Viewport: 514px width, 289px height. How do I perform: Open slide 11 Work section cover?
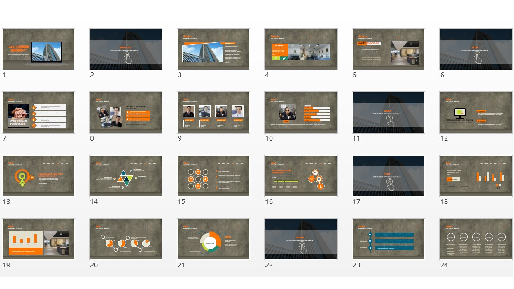[388, 113]
